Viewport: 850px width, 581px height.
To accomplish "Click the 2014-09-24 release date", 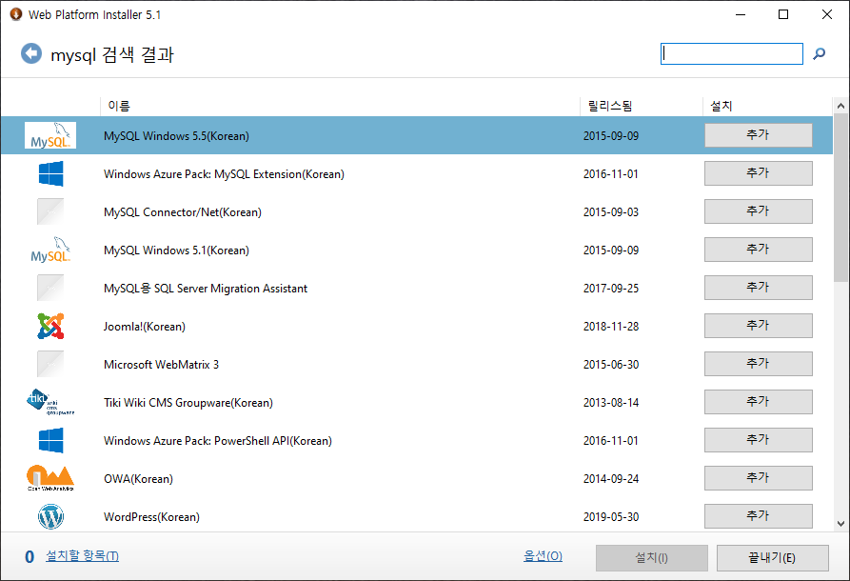I will coord(611,479).
